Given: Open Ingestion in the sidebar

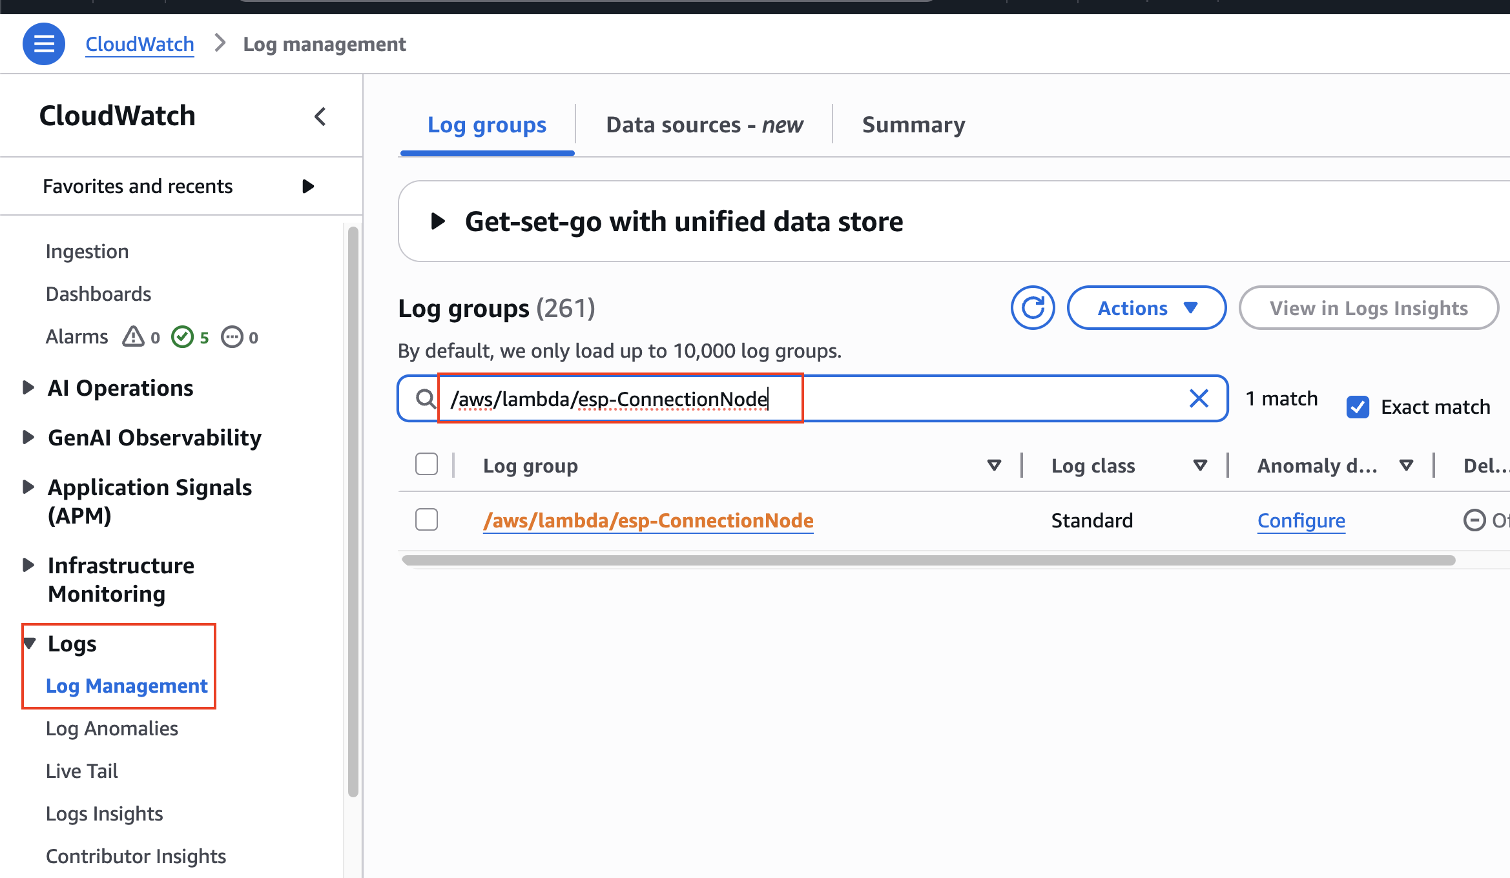Looking at the screenshot, I should (87, 251).
